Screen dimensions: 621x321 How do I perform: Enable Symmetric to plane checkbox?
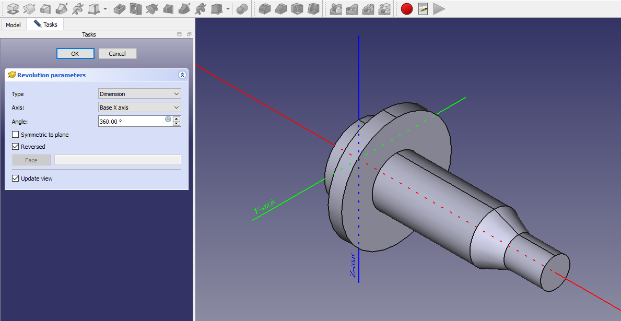(16, 135)
